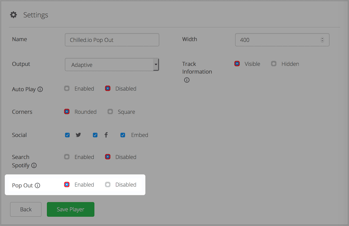Open the Output Adaptive dropdown
Viewport: 349px width, 226px height.
112,65
